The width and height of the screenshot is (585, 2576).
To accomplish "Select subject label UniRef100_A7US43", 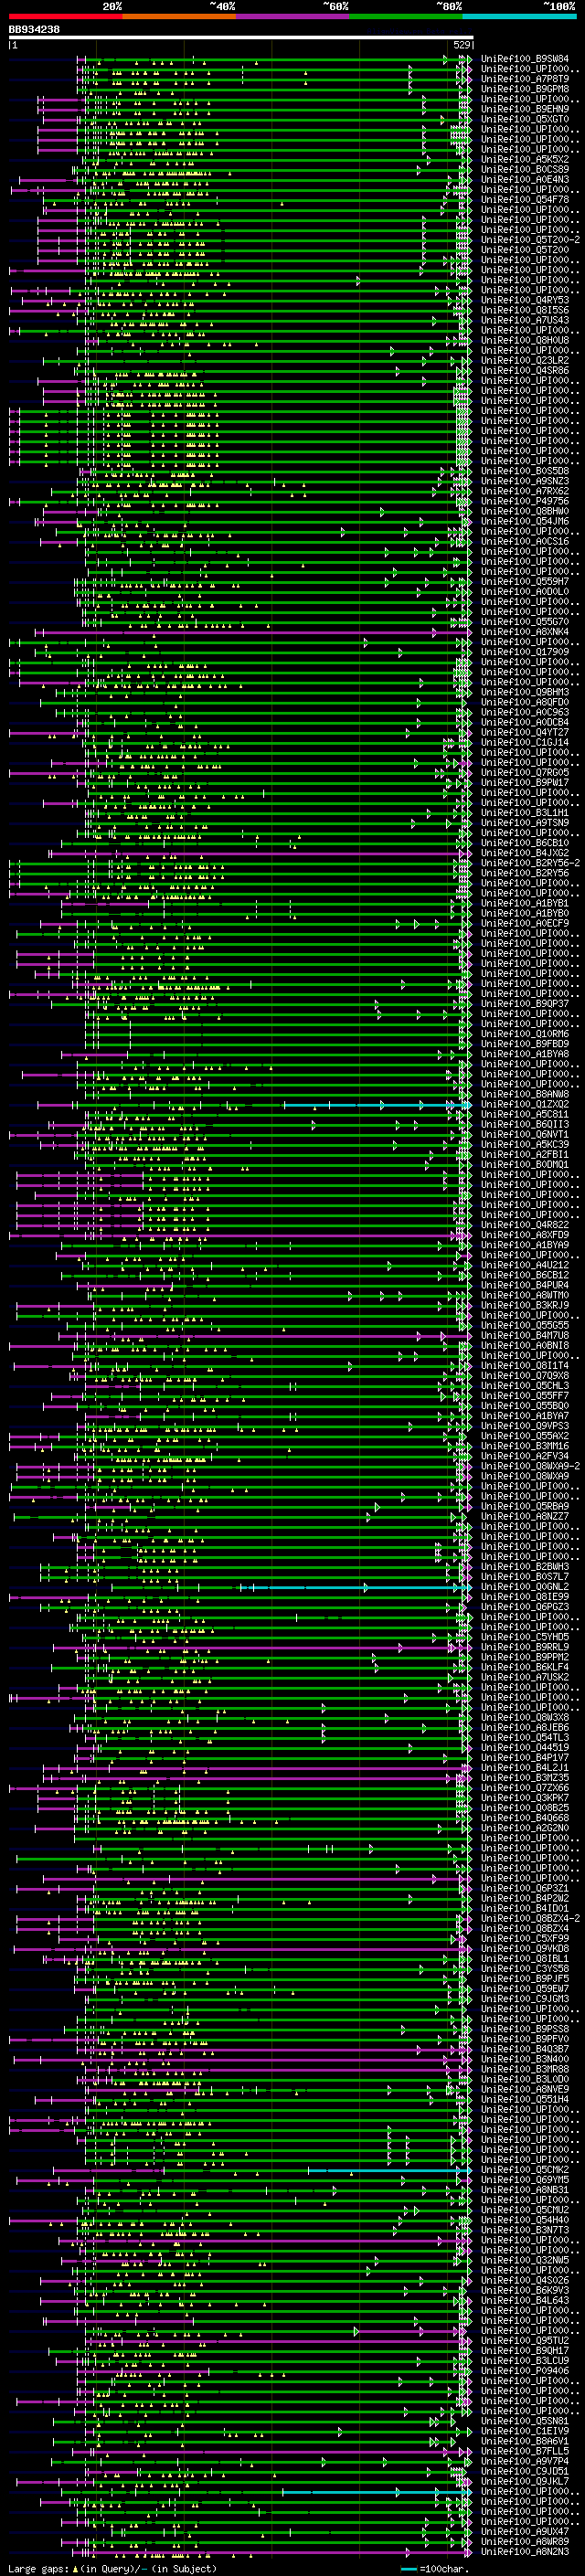I will (525, 320).
